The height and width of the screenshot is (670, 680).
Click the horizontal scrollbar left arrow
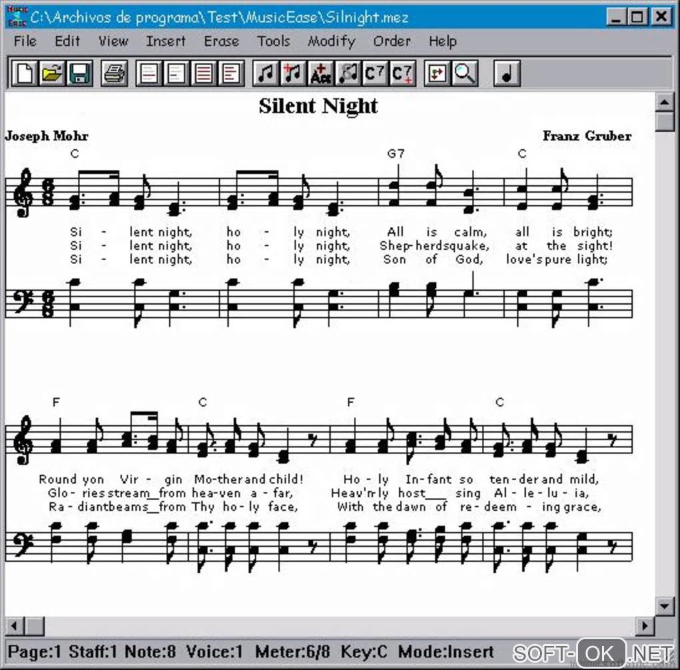[15, 626]
